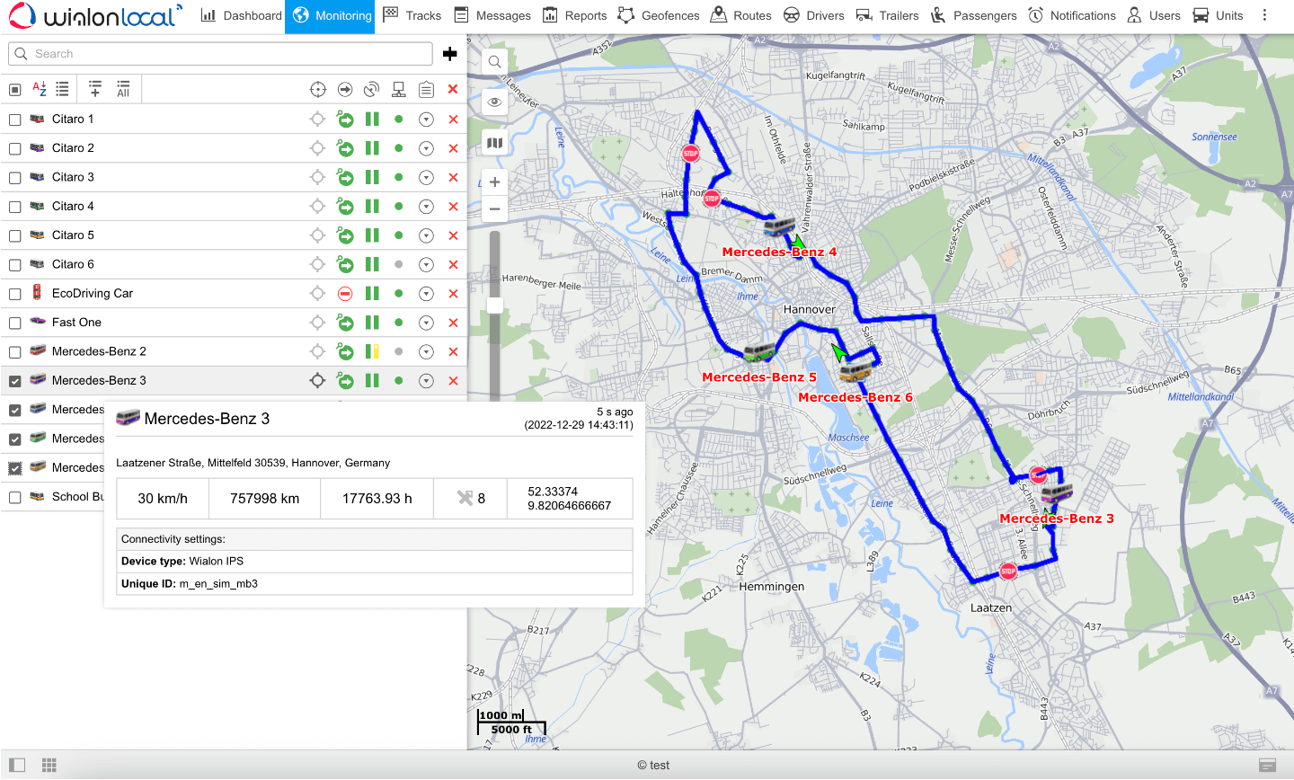Screen dimensions: 1294x780
Task: Open Citaro 1 actions dropdown arrow
Action: pyautogui.click(x=426, y=119)
